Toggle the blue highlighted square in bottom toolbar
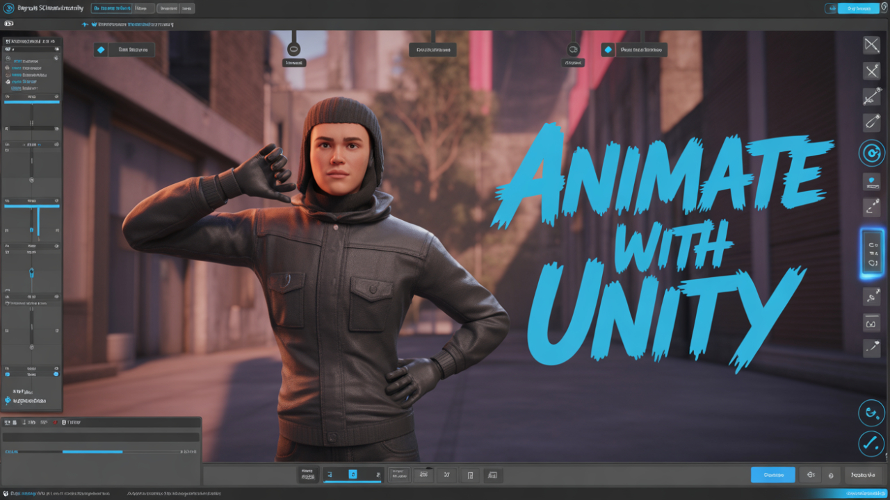Screen dimensions: 890x500 point(353,474)
